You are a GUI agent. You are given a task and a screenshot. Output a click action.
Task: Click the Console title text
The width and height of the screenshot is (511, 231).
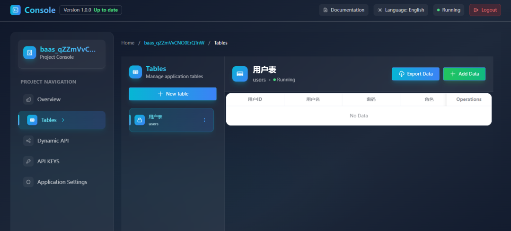(x=40, y=10)
